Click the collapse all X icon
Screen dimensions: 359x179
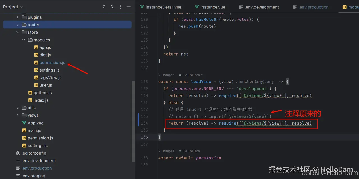point(112,7)
